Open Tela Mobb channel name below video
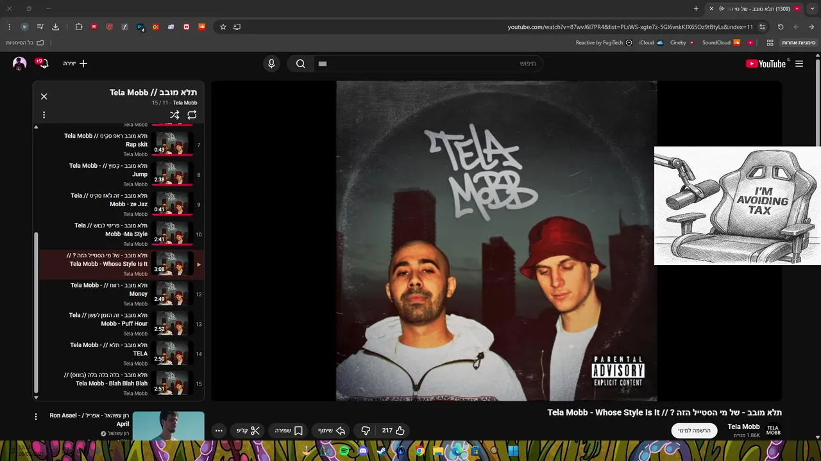The width and height of the screenshot is (821, 461). point(743,426)
